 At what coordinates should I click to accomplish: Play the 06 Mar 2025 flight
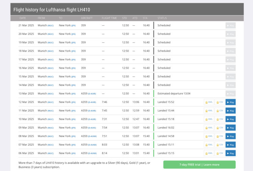click(230, 153)
